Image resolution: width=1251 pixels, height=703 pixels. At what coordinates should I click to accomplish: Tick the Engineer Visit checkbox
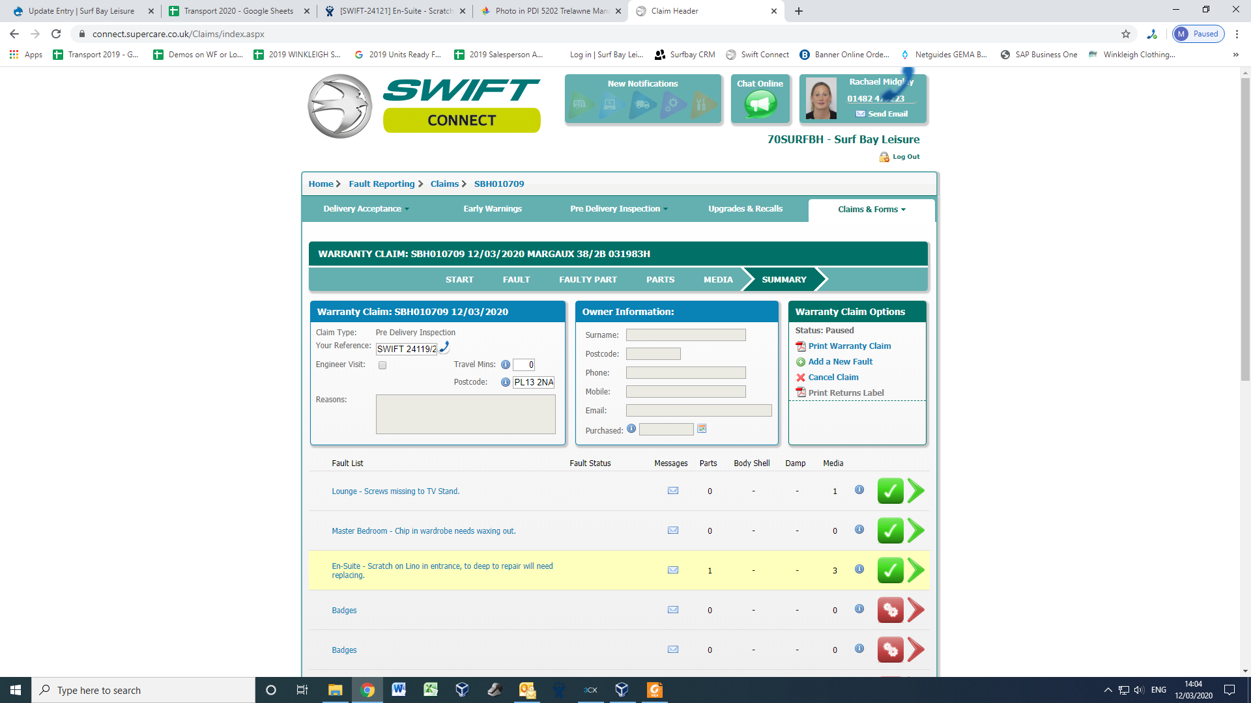pyautogui.click(x=382, y=365)
